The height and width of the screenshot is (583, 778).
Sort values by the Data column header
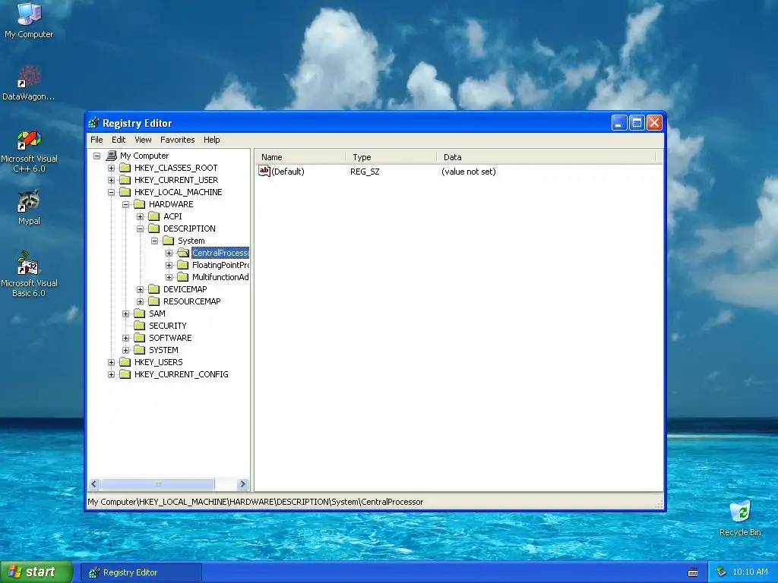[546, 157]
